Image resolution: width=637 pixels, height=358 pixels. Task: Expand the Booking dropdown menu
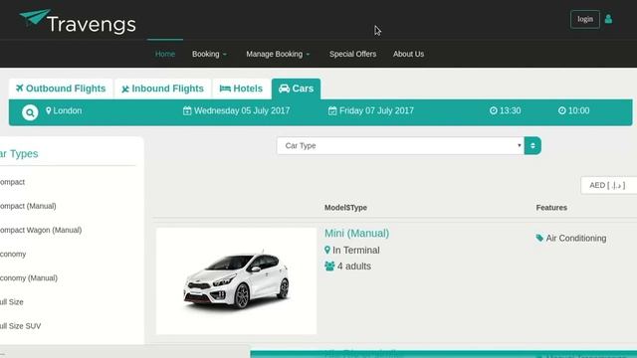(209, 54)
